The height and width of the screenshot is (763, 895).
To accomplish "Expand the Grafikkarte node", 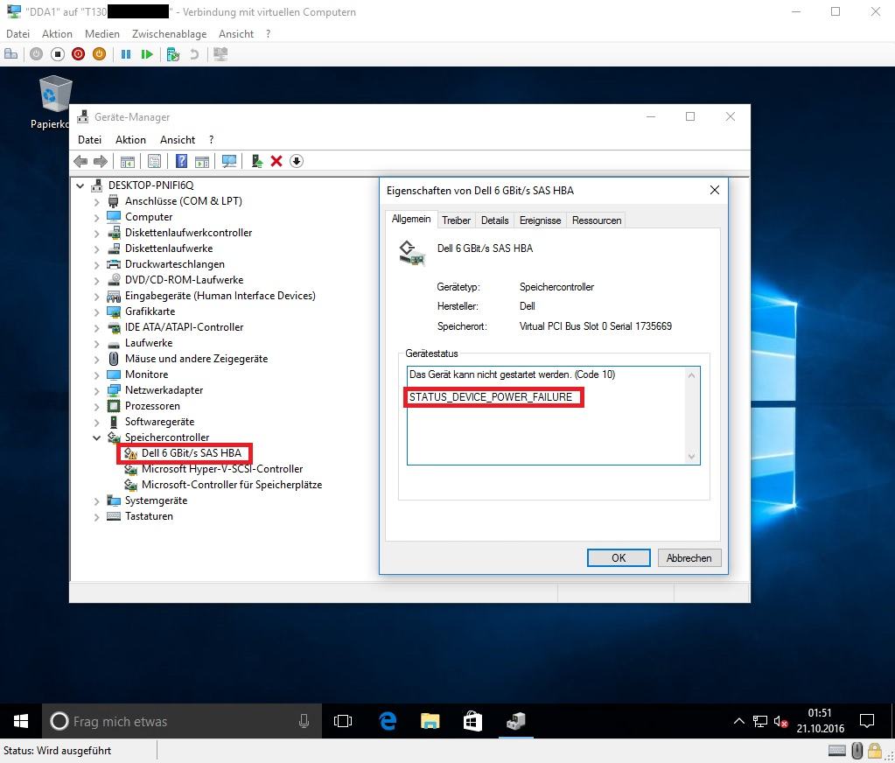I will pos(96,312).
